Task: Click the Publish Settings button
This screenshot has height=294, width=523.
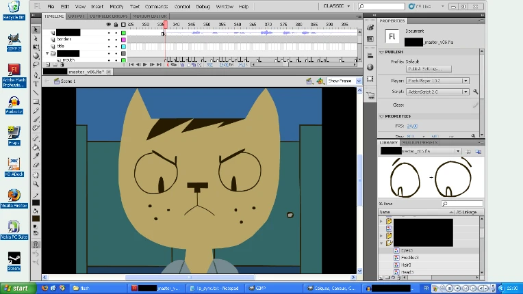Action: click(x=429, y=68)
